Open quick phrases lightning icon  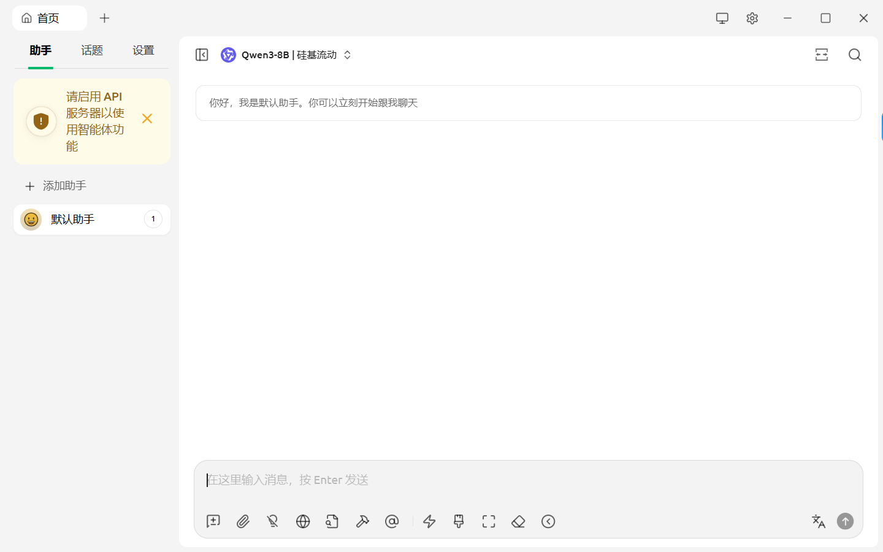point(429,521)
